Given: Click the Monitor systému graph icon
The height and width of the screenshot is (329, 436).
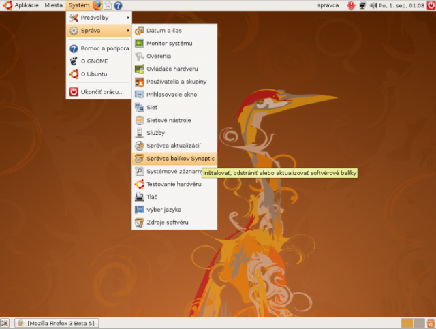Looking at the screenshot, I should 139,44.
